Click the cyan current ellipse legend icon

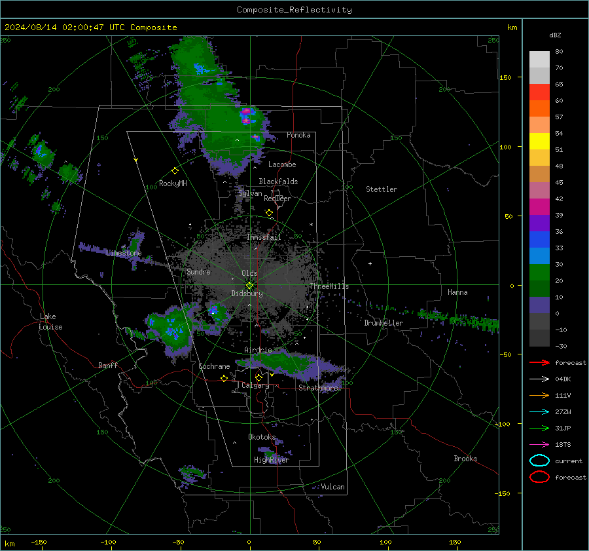(x=539, y=461)
